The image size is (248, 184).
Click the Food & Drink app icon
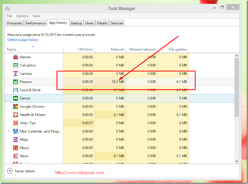[x=15, y=90]
